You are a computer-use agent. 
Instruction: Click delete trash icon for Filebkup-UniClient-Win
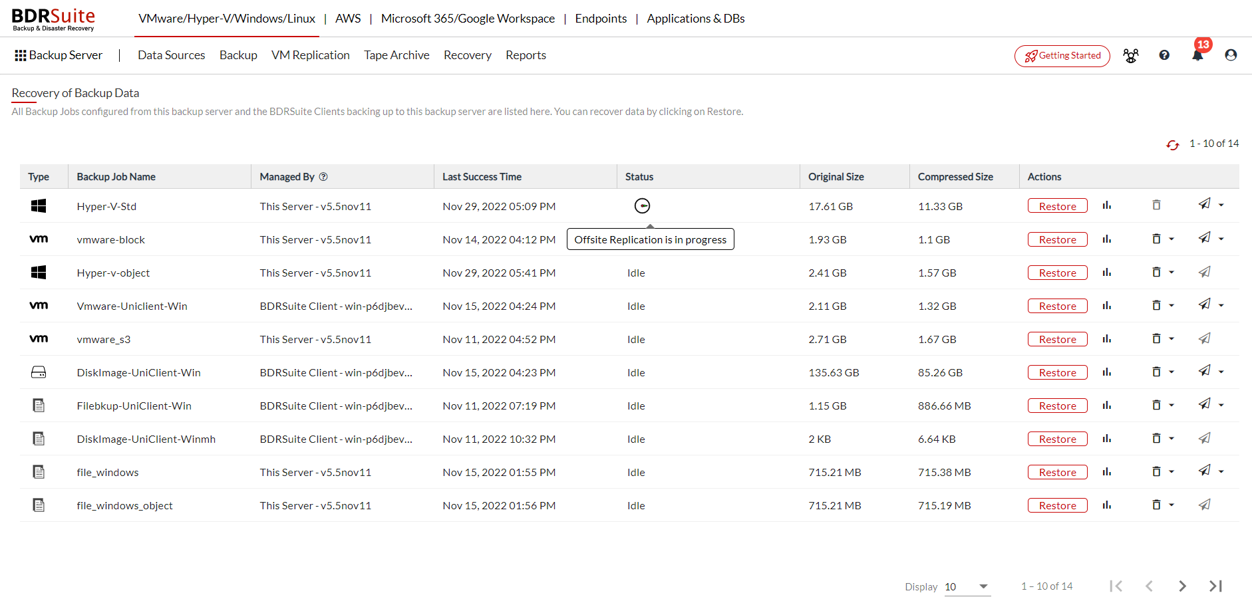coord(1156,405)
